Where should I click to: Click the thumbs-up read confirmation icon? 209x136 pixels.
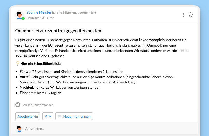pos(18,105)
